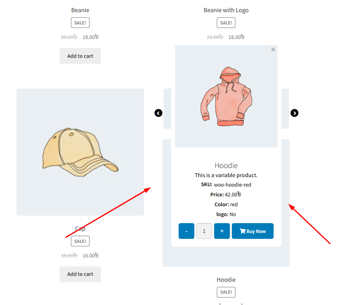Click the yellow Cap product image

80,152
